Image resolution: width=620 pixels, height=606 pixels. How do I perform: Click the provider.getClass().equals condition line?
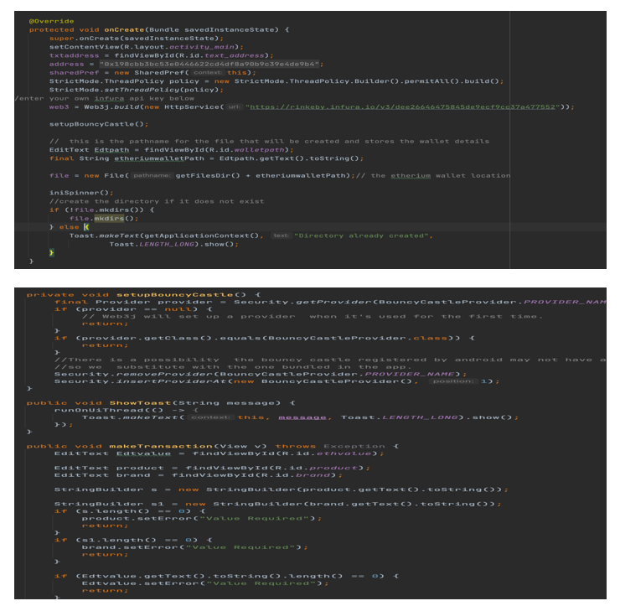point(265,339)
